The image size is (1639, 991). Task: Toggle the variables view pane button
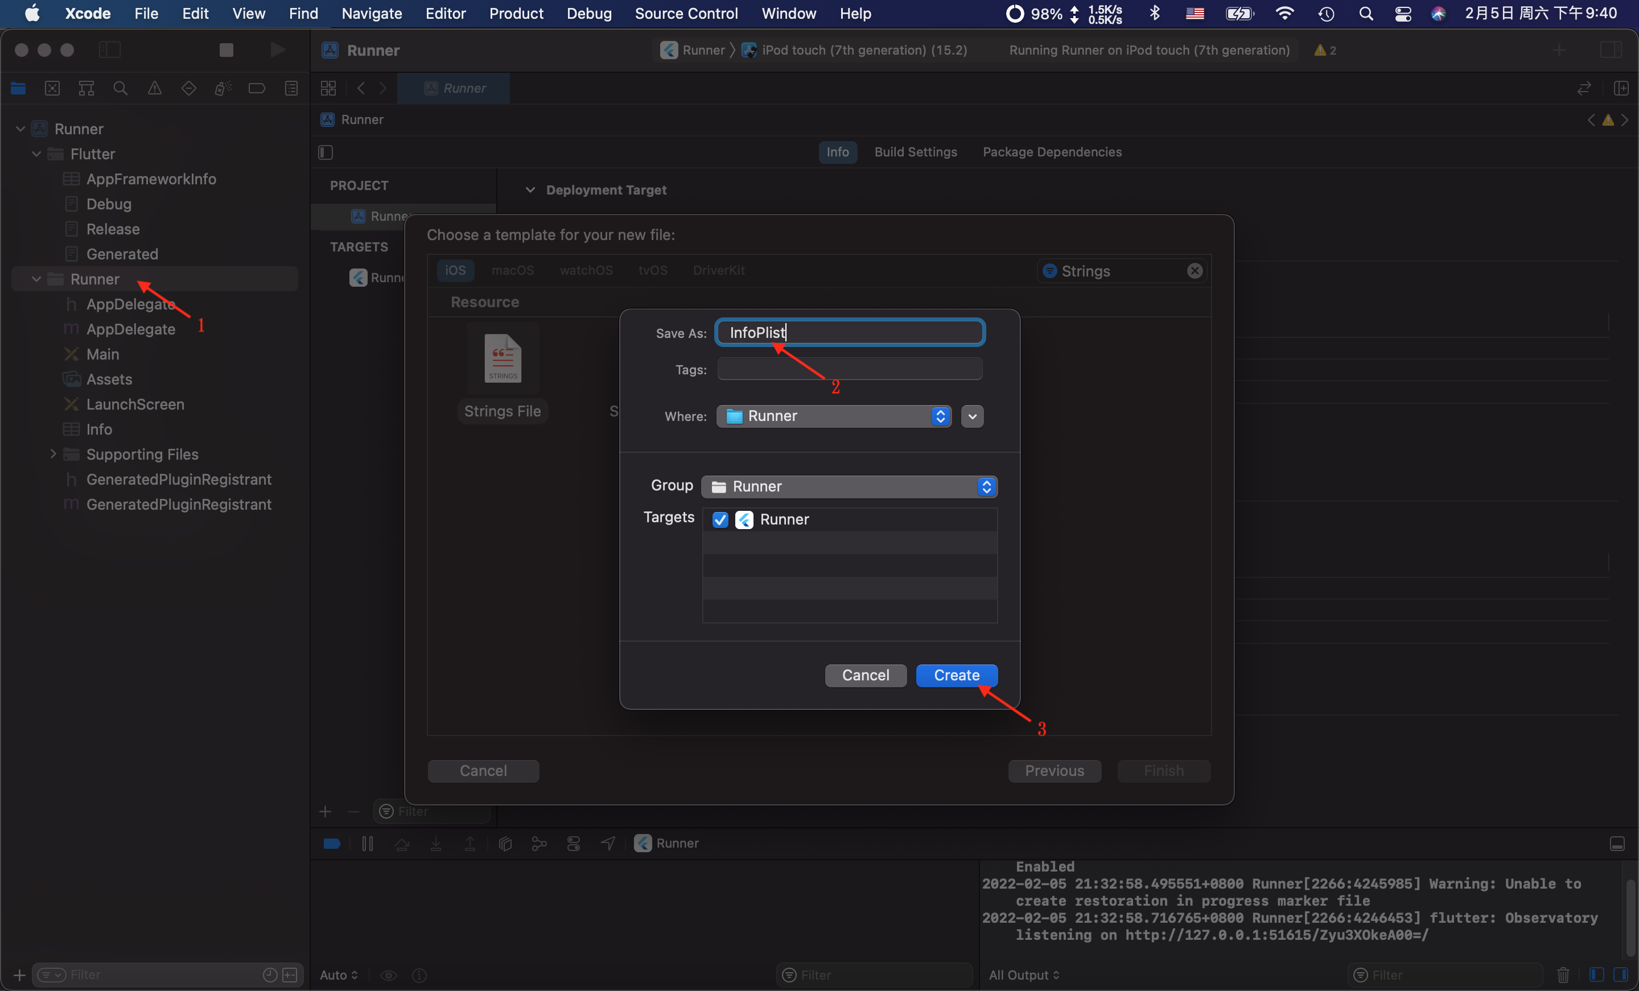[1596, 975]
